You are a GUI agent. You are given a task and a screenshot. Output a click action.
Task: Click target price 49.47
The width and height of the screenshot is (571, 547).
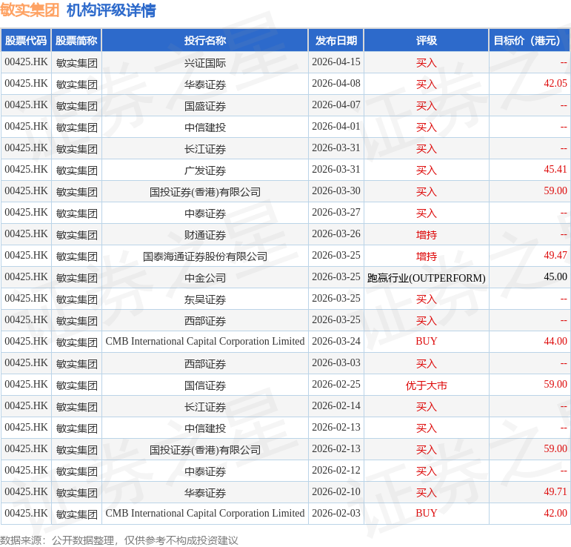click(555, 256)
